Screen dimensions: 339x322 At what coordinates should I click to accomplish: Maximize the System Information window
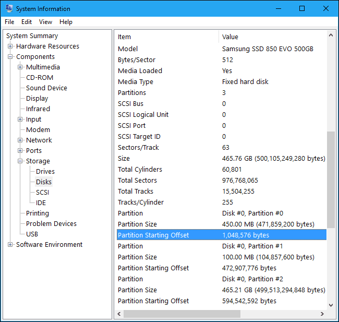coord(302,9)
